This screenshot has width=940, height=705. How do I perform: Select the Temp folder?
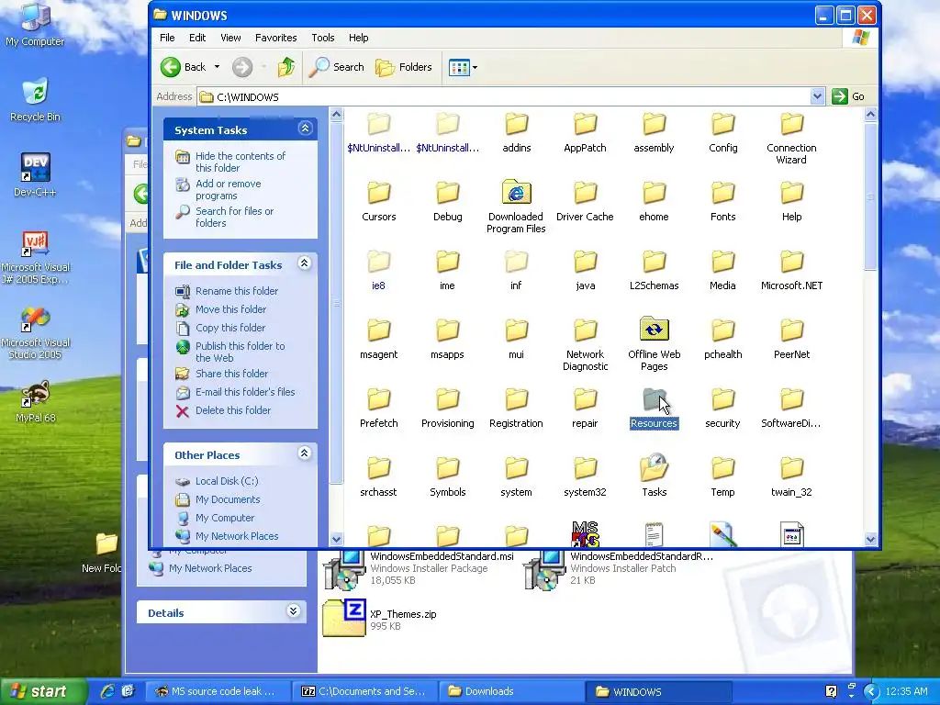coord(723,475)
